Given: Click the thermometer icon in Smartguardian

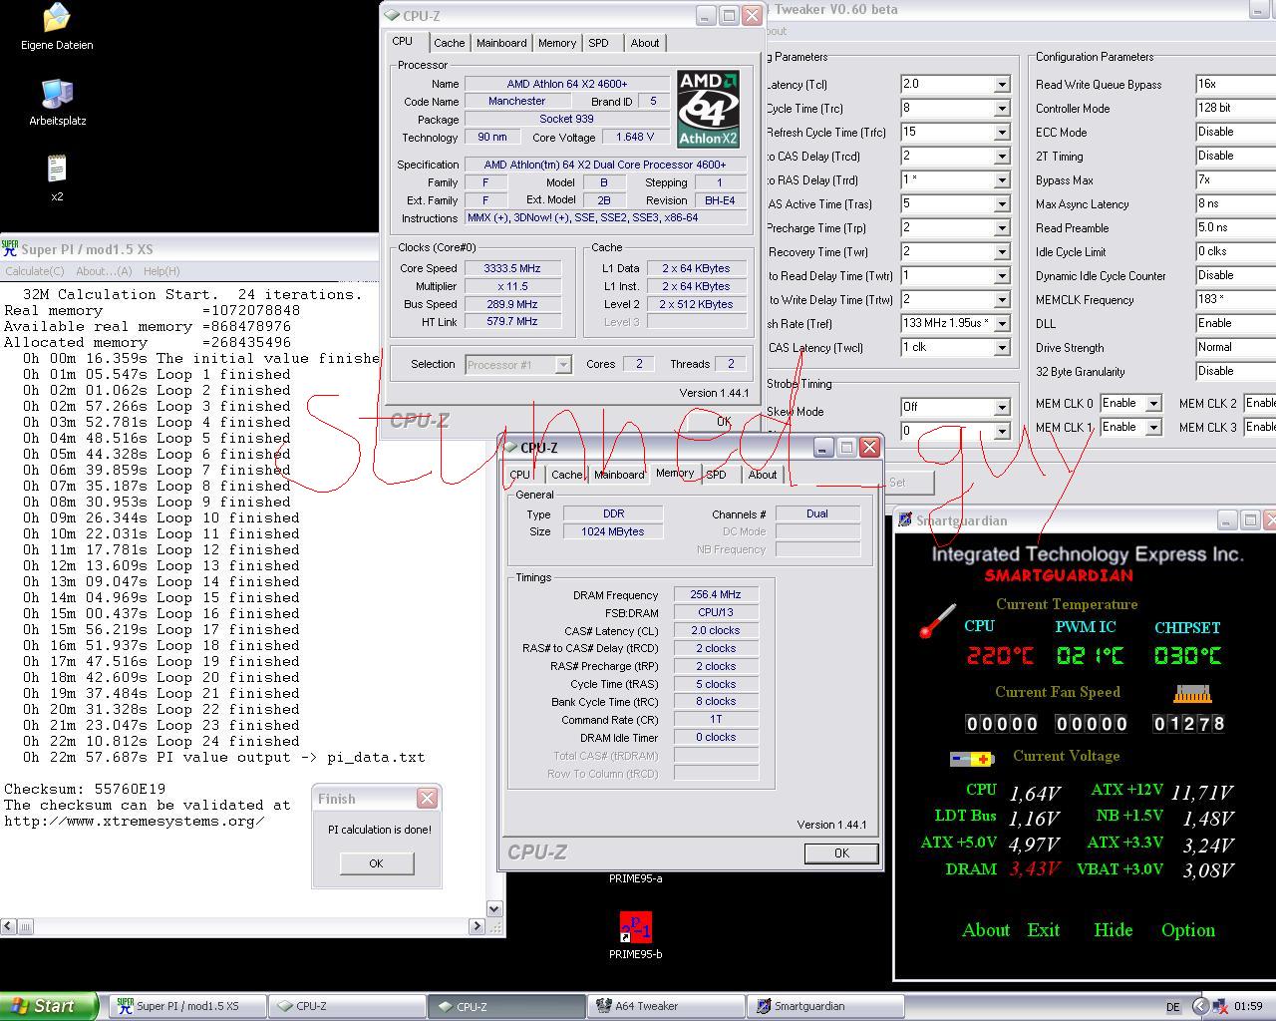Looking at the screenshot, I should coord(937,621).
